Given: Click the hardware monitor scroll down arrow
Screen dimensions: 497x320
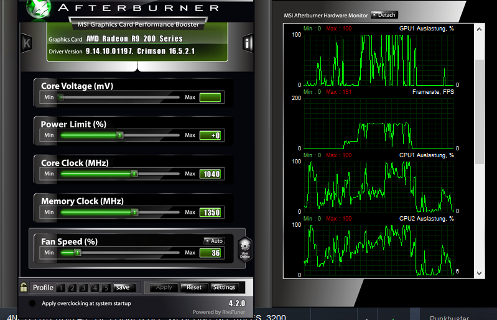Looking at the screenshot, I should (479, 273).
